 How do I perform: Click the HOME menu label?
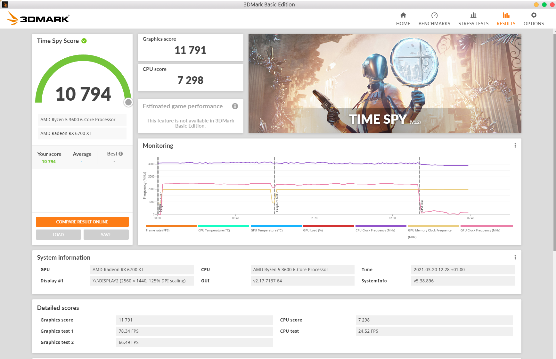[x=403, y=24]
